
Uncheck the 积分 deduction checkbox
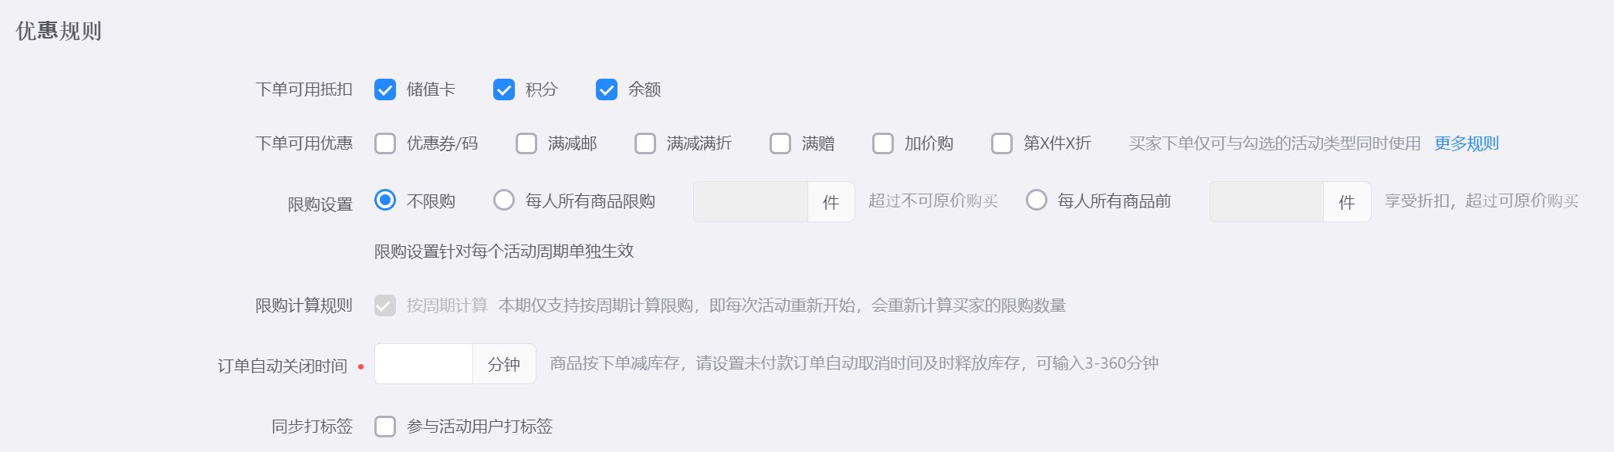(504, 89)
